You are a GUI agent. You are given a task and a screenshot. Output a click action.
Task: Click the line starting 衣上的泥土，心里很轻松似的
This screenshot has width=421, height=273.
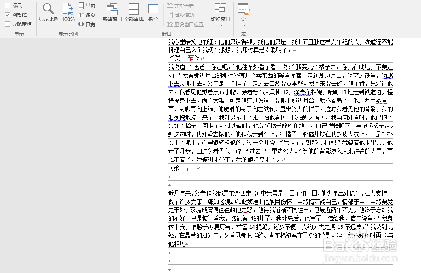pyautogui.click(x=281, y=143)
